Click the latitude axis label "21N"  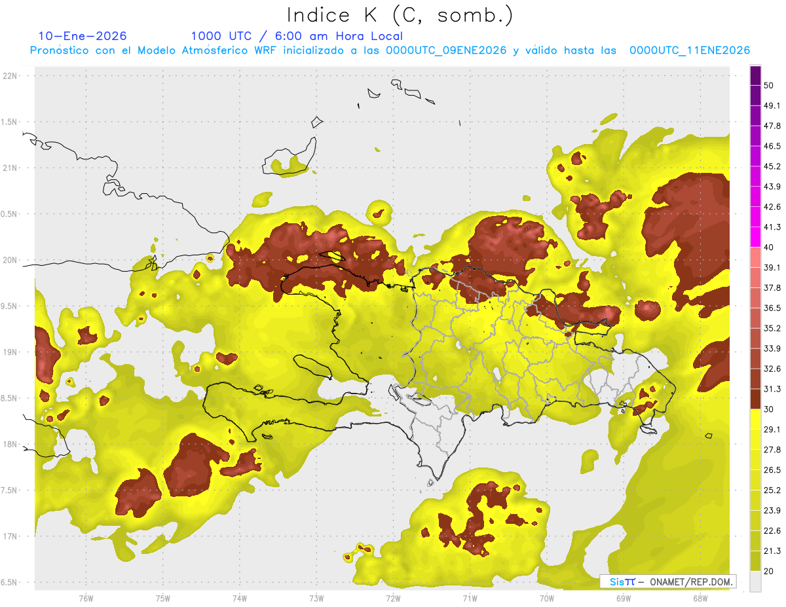tap(10, 168)
